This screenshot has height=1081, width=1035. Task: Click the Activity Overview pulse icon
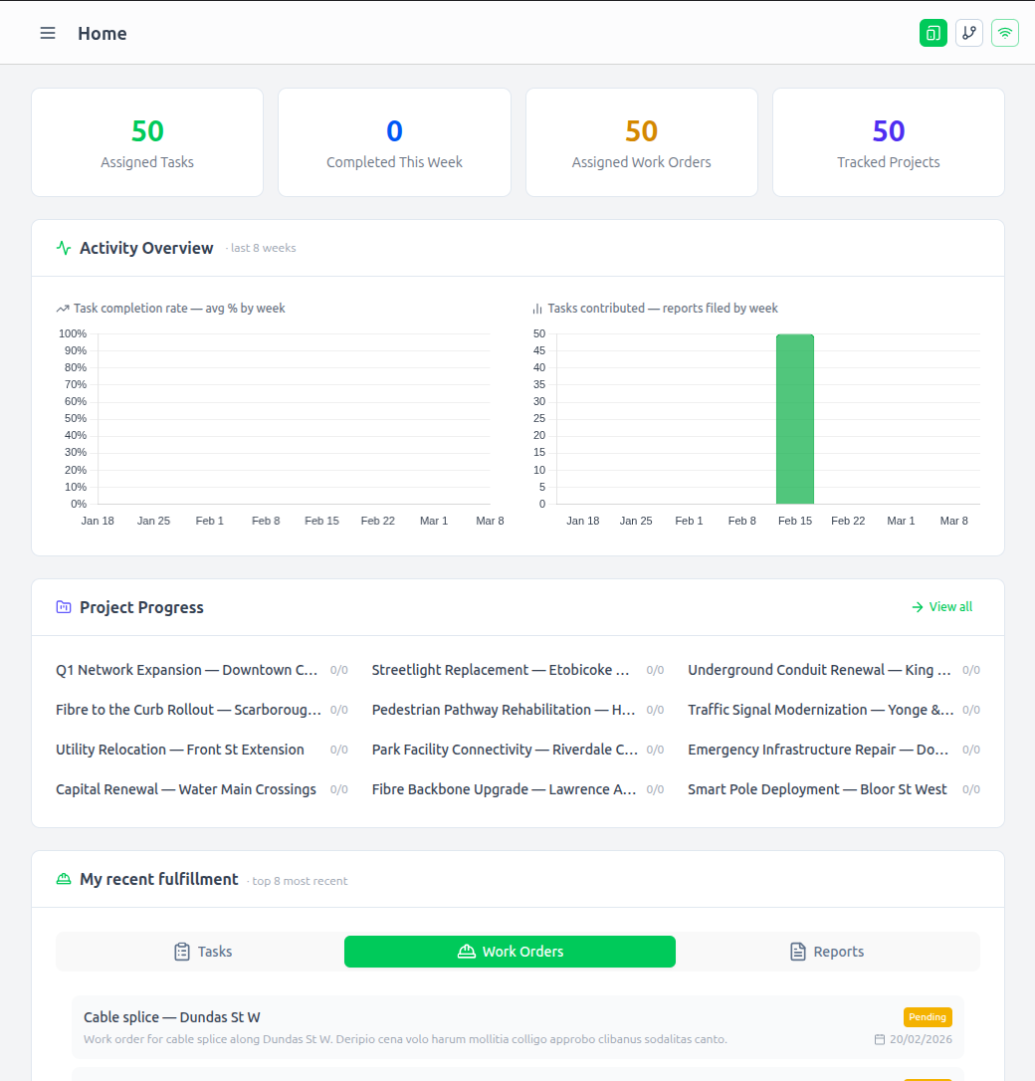pyautogui.click(x=64, y=247)
